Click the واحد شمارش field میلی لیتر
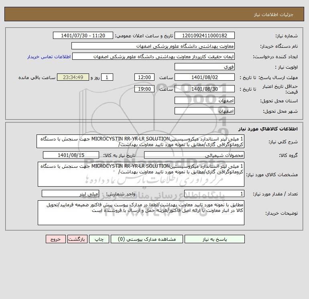This screenshot has height=299, width=309. [x=70, y=194]
